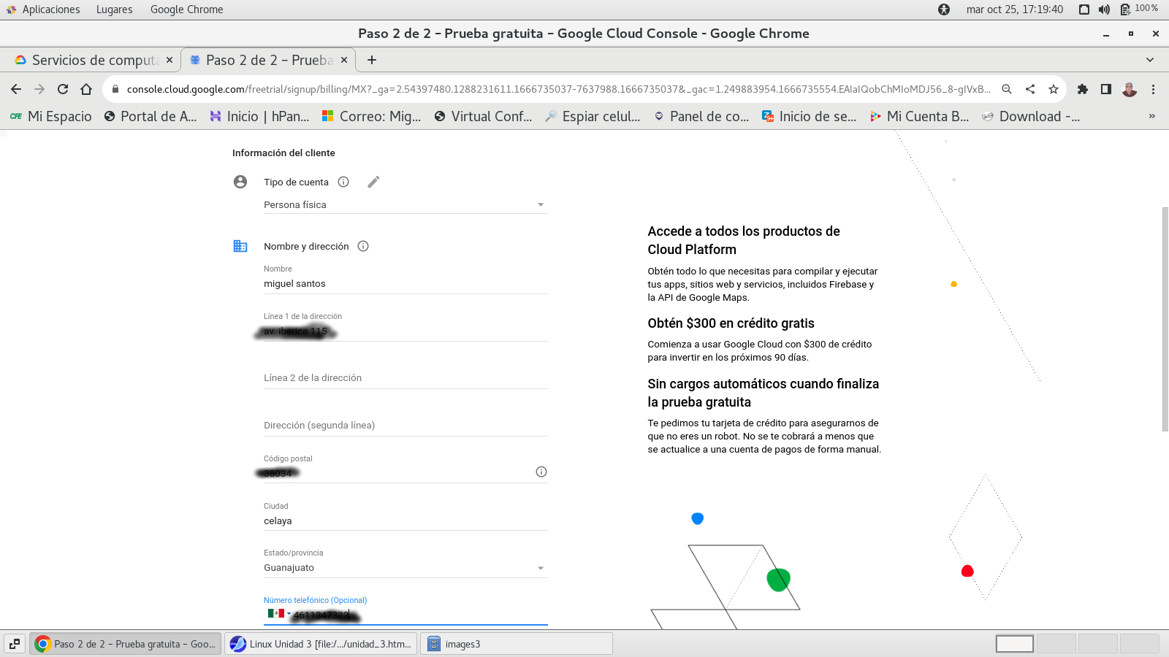Click the info icon in Código postal field
The width and height of the screenshot is (1169, 657).
point(541,472)
